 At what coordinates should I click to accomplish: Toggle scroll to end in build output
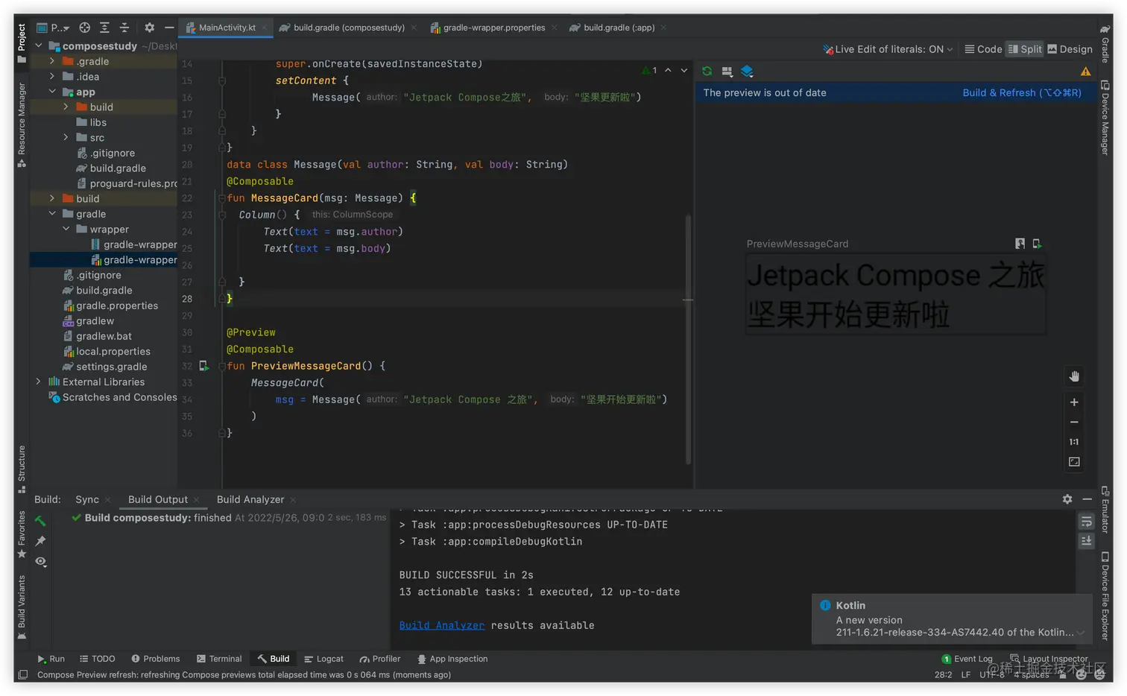click(x=1087, y=542)
